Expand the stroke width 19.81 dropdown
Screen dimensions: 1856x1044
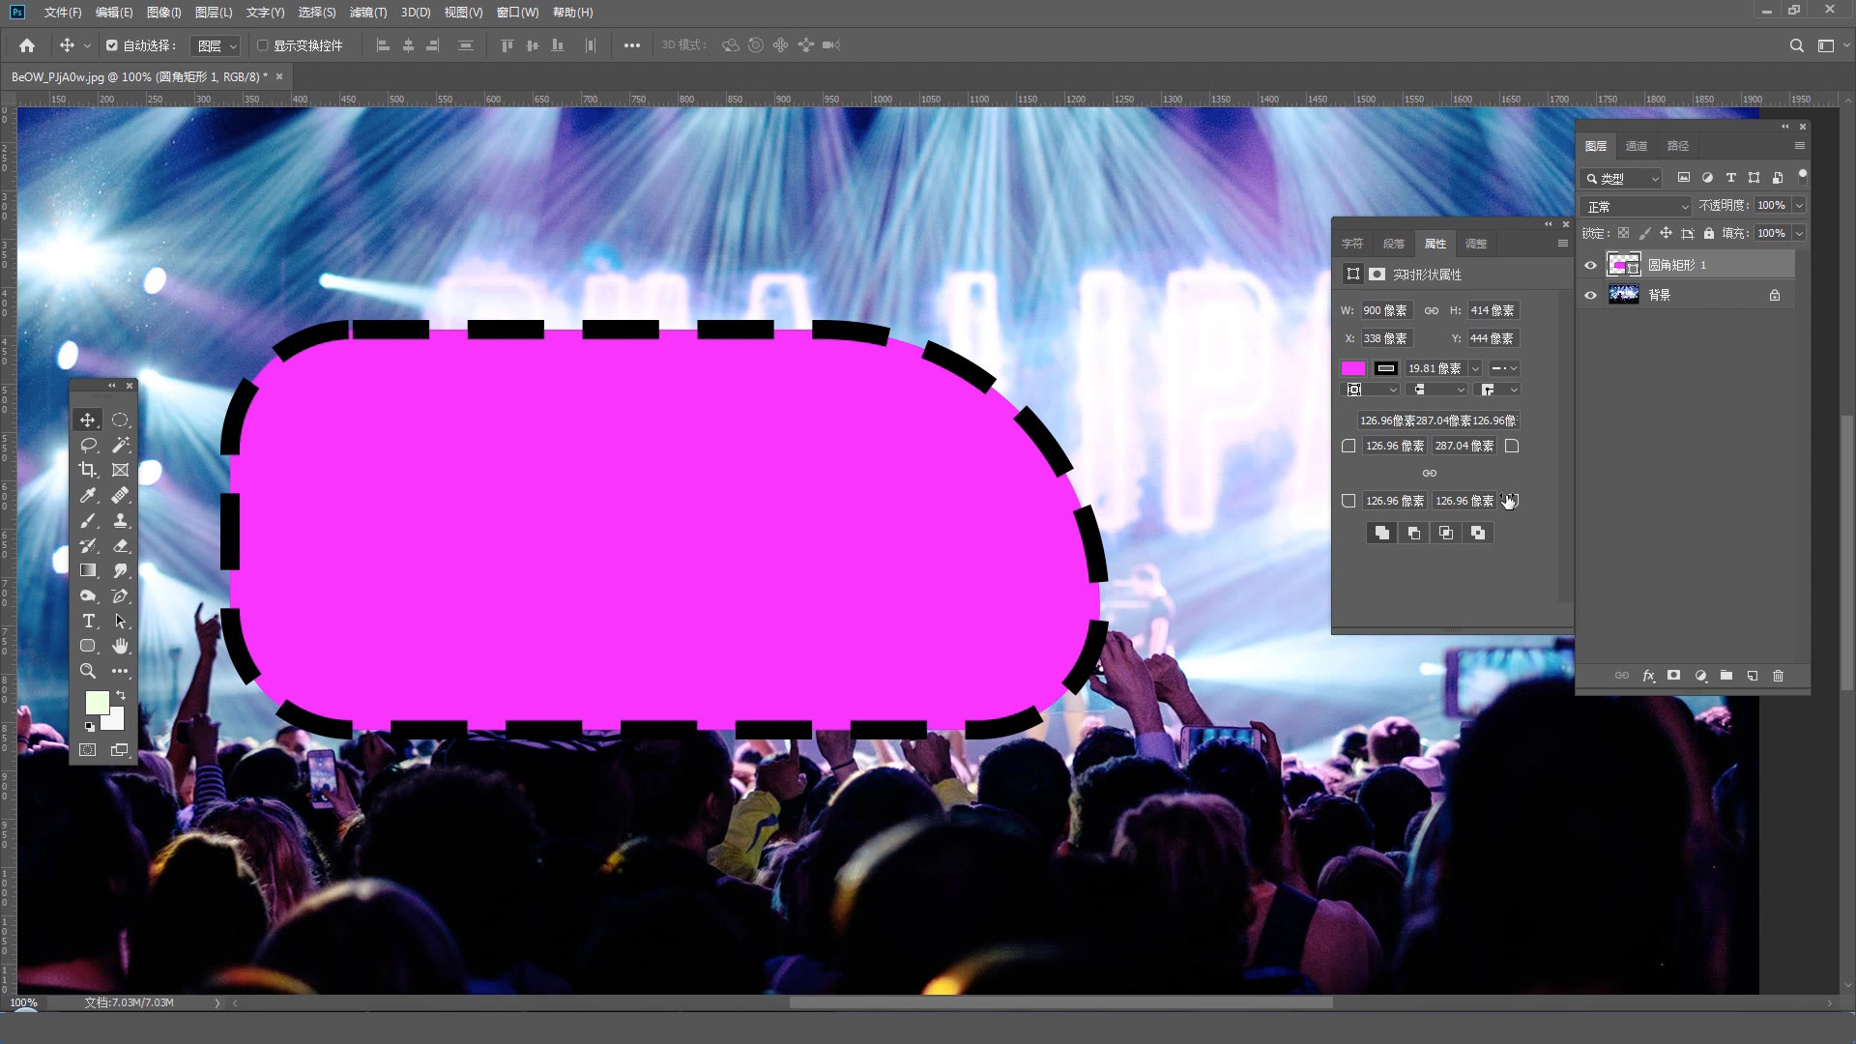coord(1475,368)
